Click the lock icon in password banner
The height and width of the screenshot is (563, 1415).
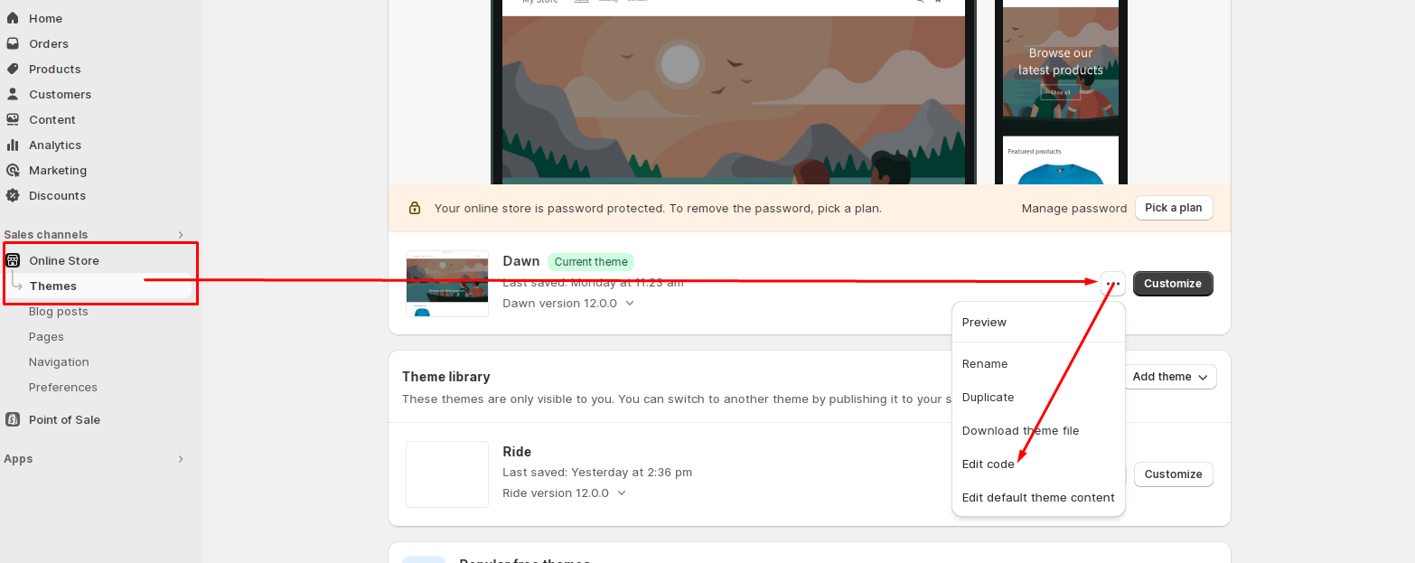click(415, 208)
